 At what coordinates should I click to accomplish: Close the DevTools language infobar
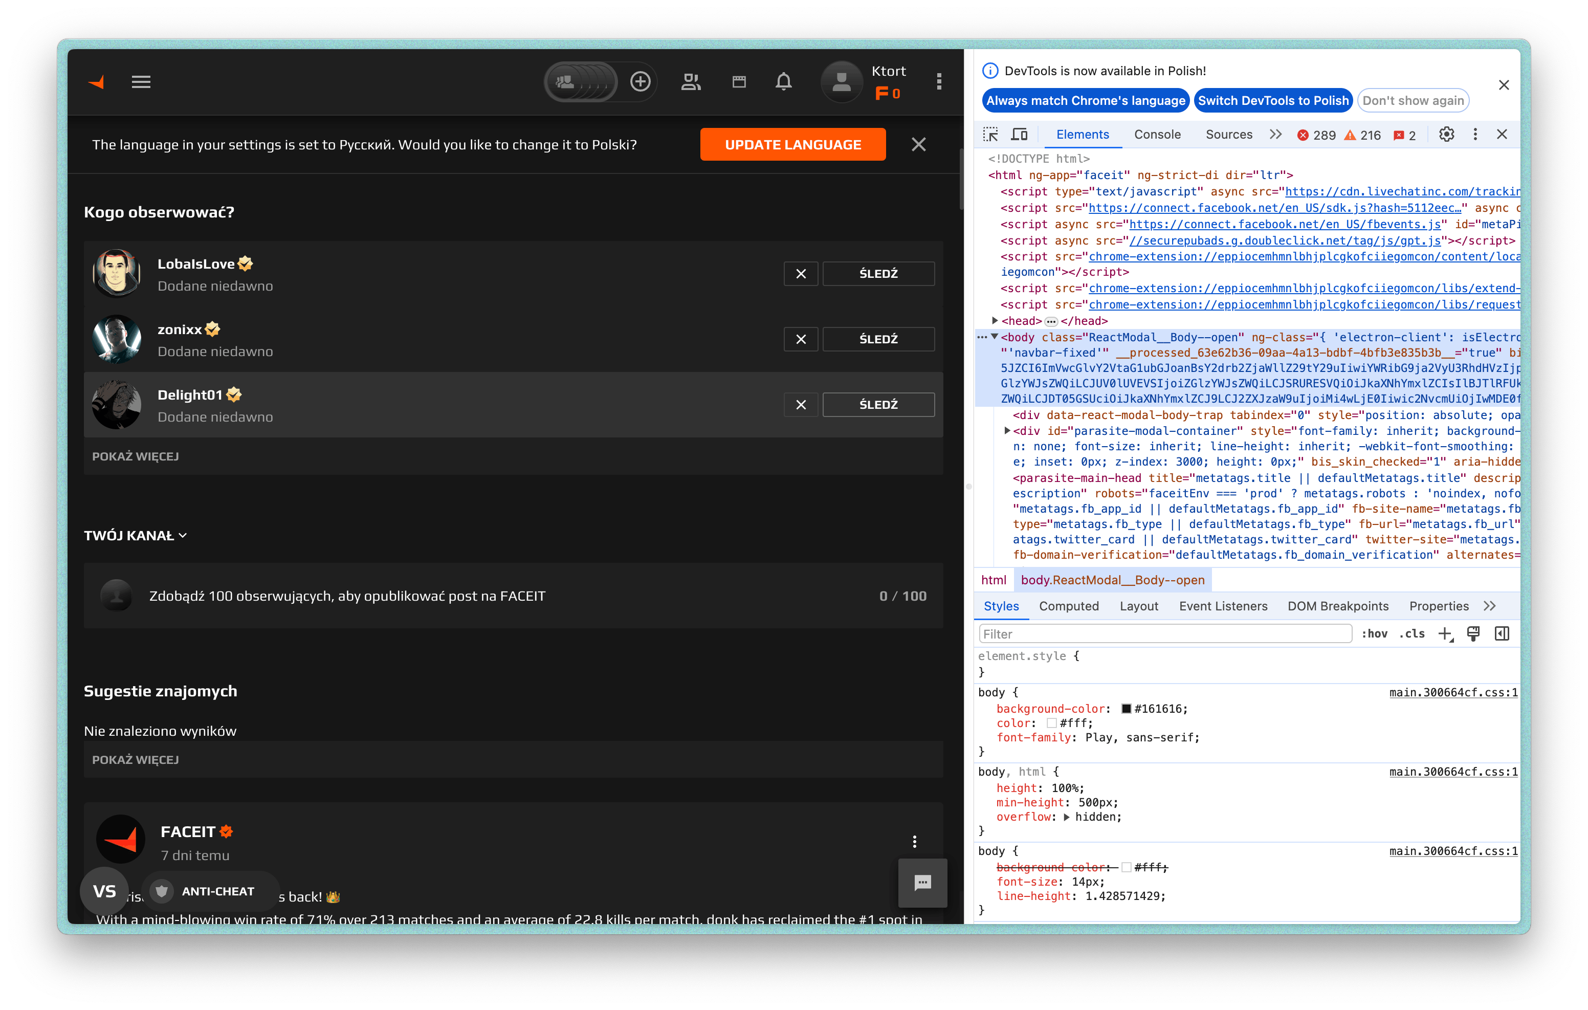(1504, 85)
